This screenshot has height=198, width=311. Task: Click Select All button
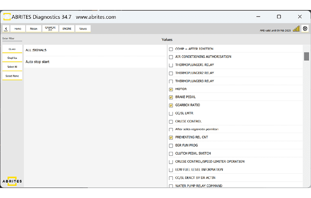[x=12, y=67]
